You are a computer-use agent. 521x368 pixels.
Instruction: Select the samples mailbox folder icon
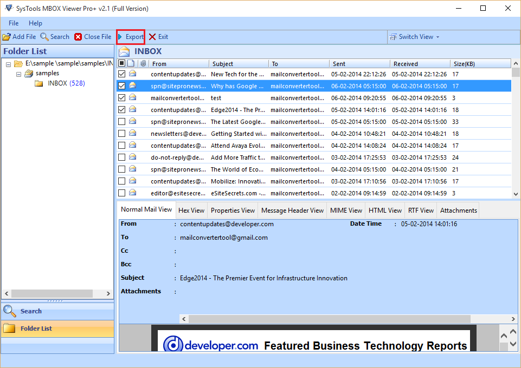click(x=29, y=73)
